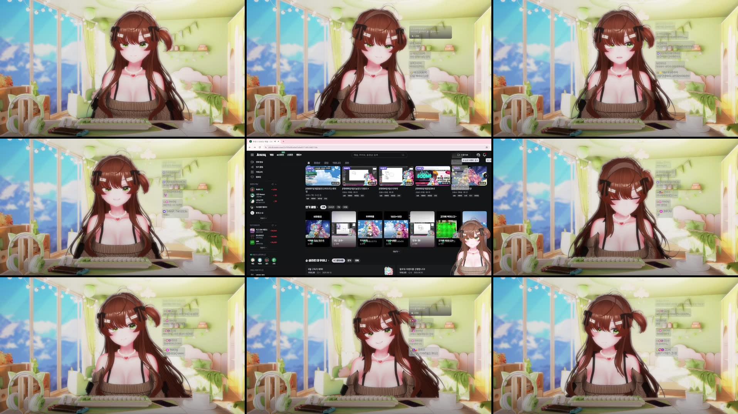Screen dimensions: 738x414
Task: Expand 더보기 under the popular categories list
Action: [x=263, y=248]
